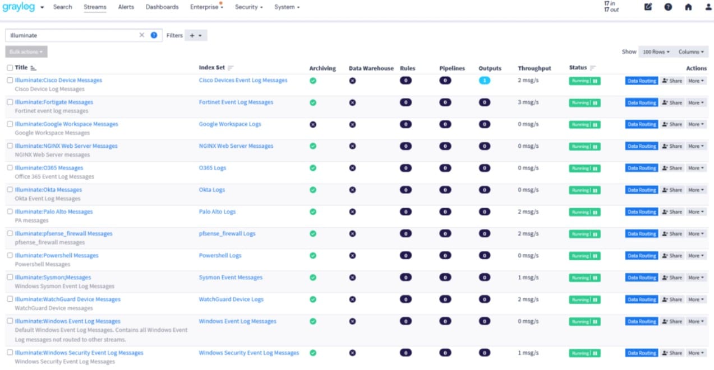The height and width of the screenshot is (370, 714).
Task: Open the Bulk actions dropdown
Action: coord(26,51)
